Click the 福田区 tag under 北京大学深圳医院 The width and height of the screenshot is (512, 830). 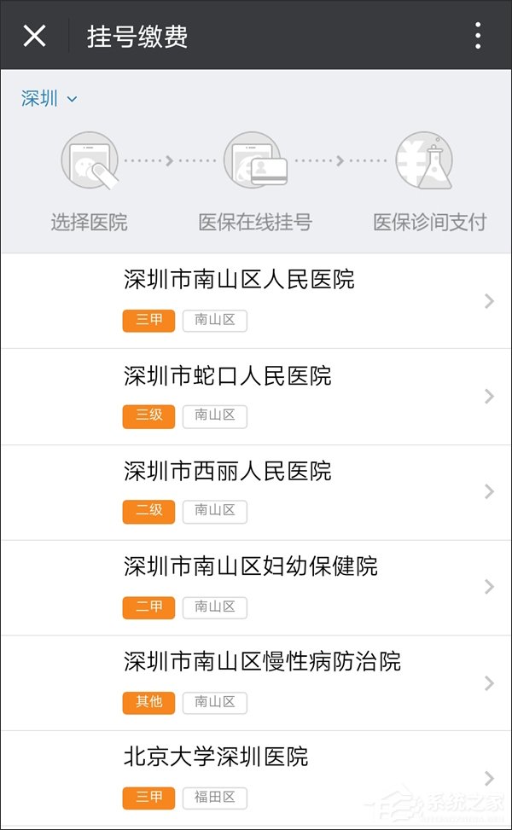pyautogui.click(x=214, y=798)
